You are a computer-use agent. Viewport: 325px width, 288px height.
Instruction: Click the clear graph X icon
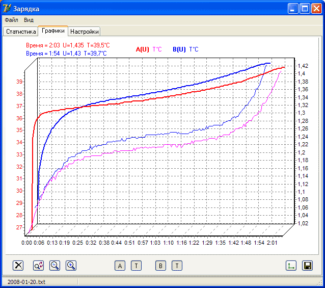[x=18, y=265]
